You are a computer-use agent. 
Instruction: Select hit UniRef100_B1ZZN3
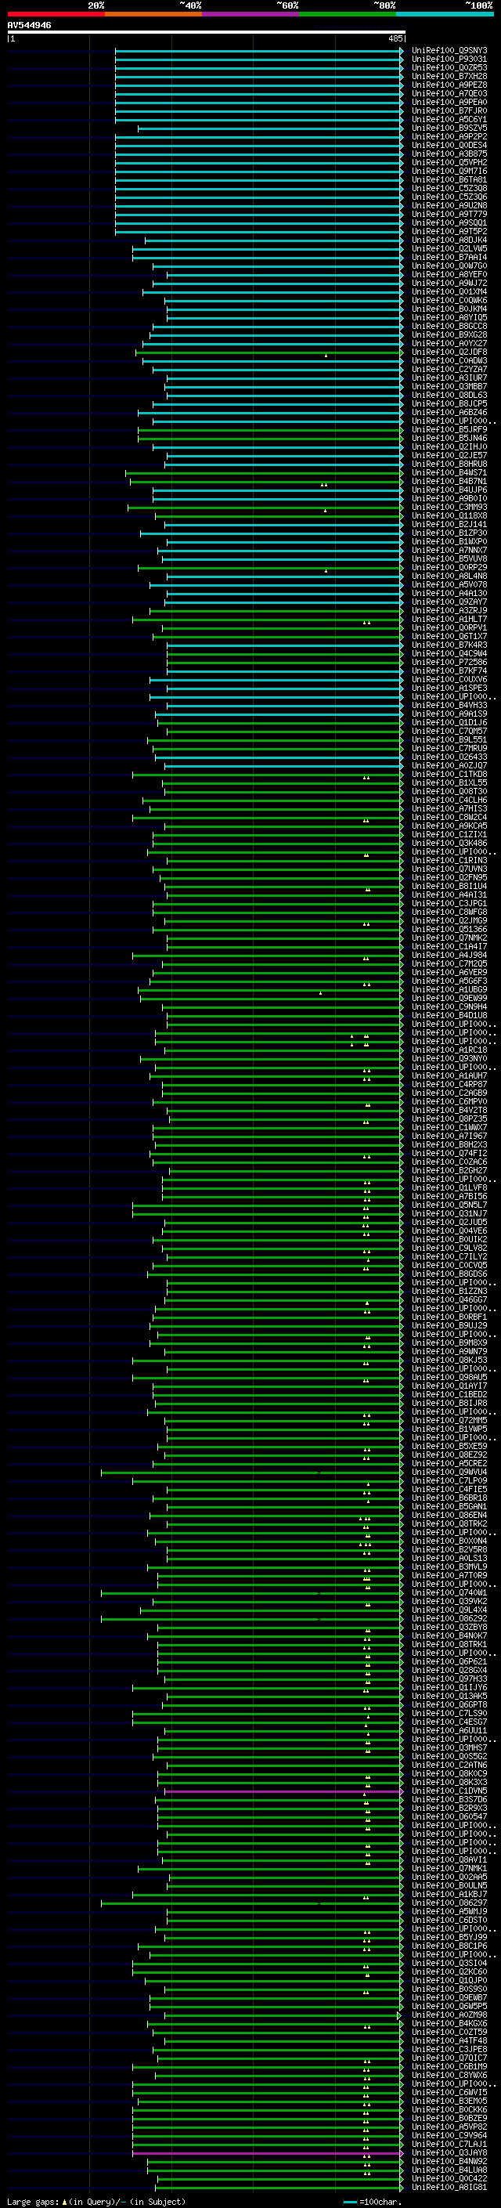click(x=449, y=1291)
